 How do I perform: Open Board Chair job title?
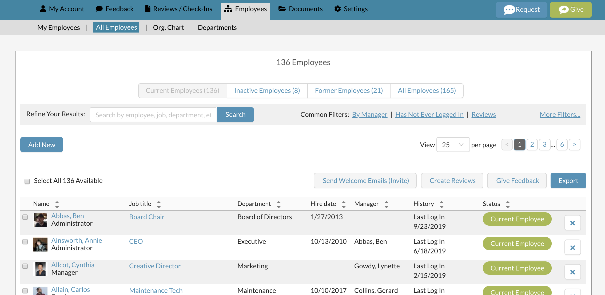[x=147, y=217]
